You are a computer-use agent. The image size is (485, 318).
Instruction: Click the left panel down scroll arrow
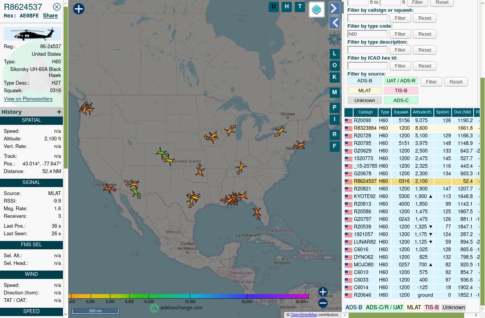66,314
